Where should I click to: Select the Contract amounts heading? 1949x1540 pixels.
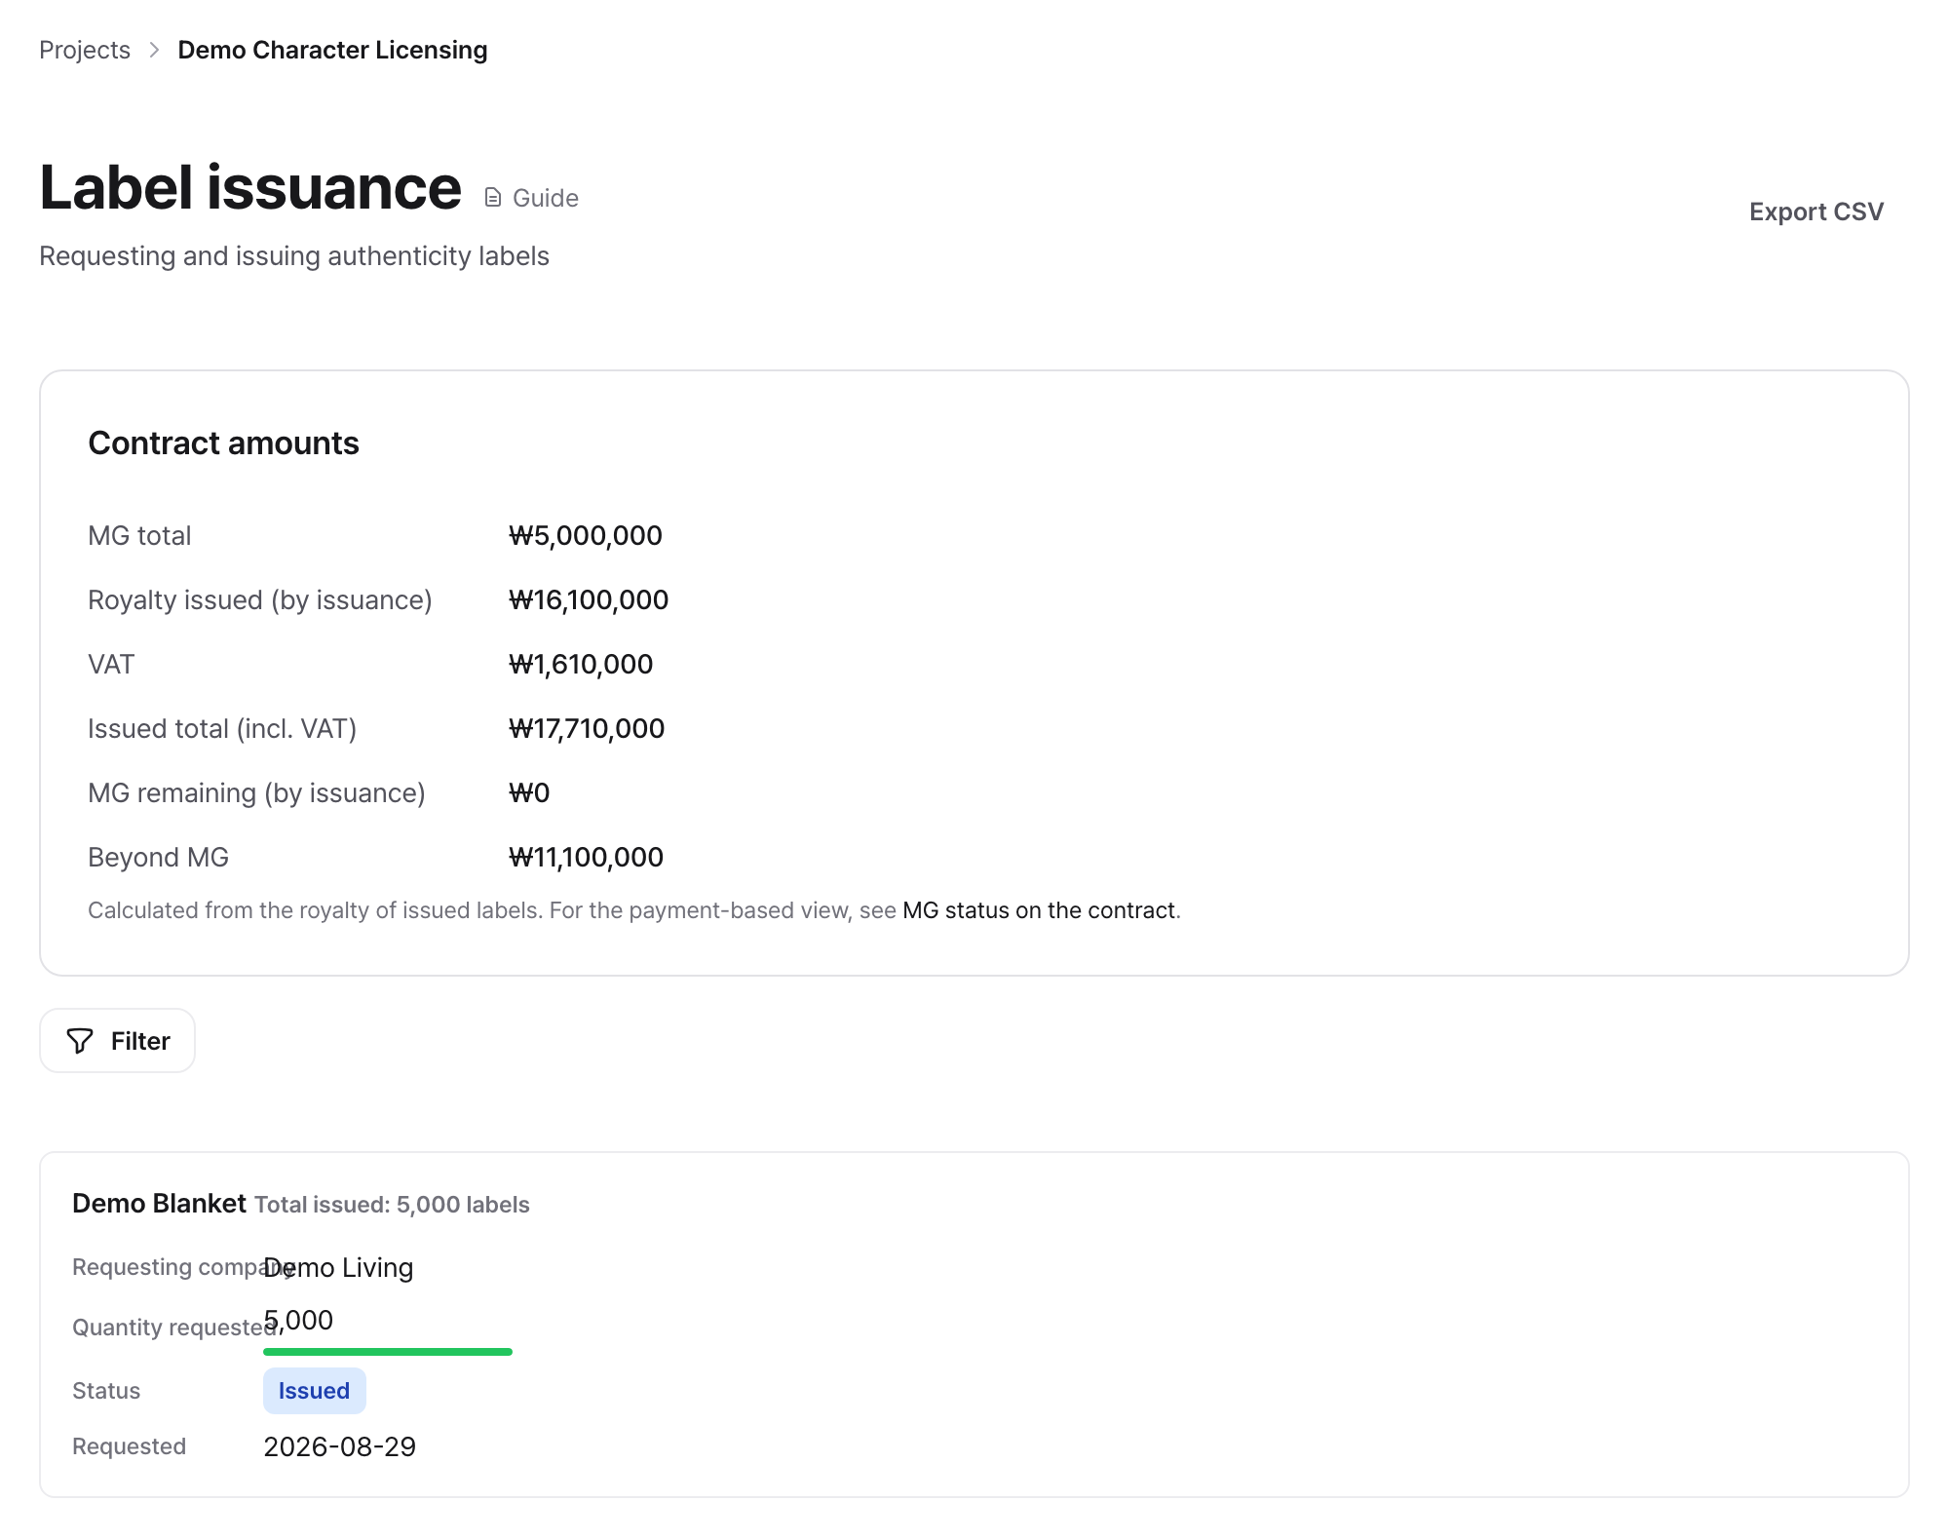click(224, 443)
